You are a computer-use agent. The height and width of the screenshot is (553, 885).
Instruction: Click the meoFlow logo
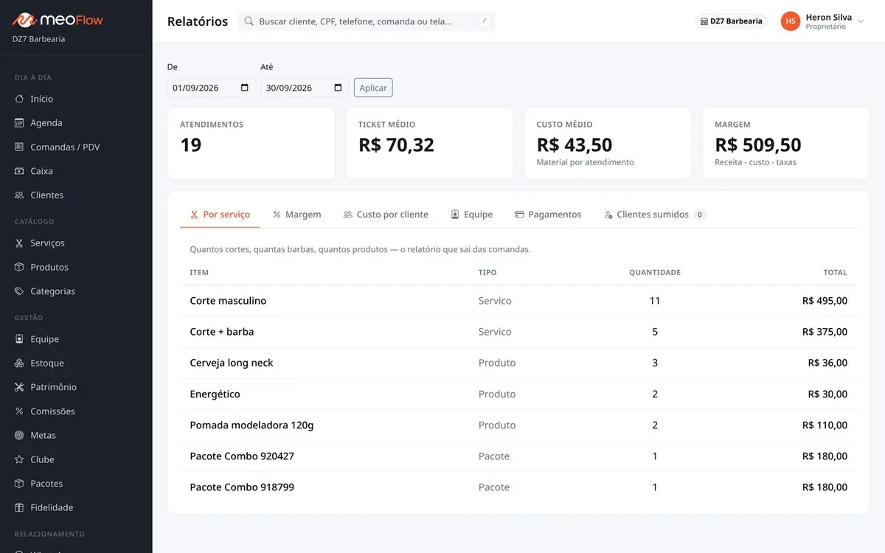point(58,20)
